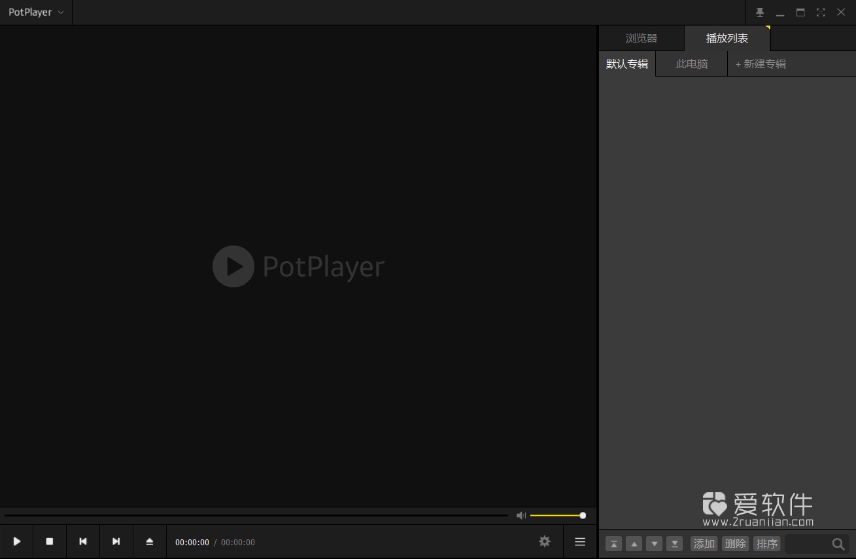Toggle fullscreen mode icon
Screen dimensions: 856x559
(821, 12)
